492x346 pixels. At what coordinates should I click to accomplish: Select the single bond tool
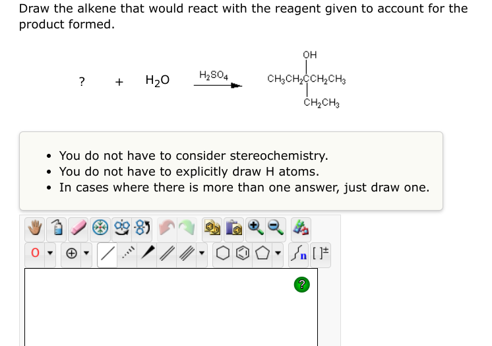[x=108, y=253]
